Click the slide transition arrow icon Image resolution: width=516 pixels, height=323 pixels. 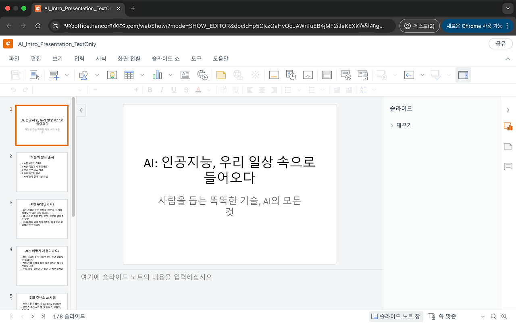point(409,75)
